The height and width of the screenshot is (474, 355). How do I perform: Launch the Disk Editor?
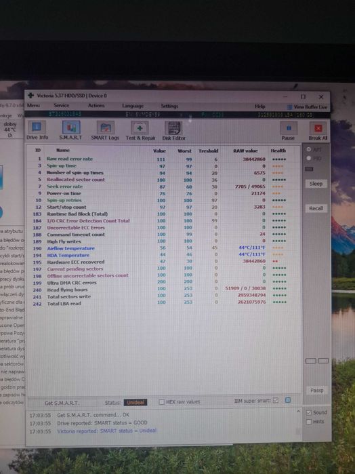click(173, 128)
